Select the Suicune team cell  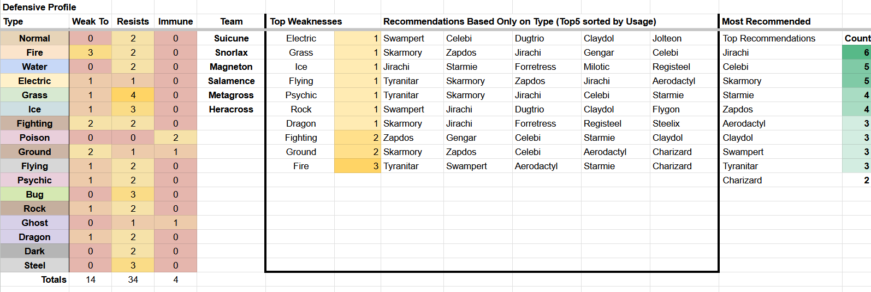click(x=231, y=38)
